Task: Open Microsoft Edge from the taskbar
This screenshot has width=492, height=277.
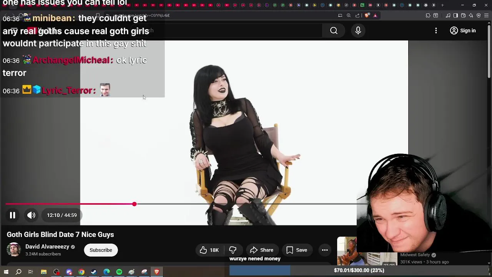Action: (x=106, y=272)
